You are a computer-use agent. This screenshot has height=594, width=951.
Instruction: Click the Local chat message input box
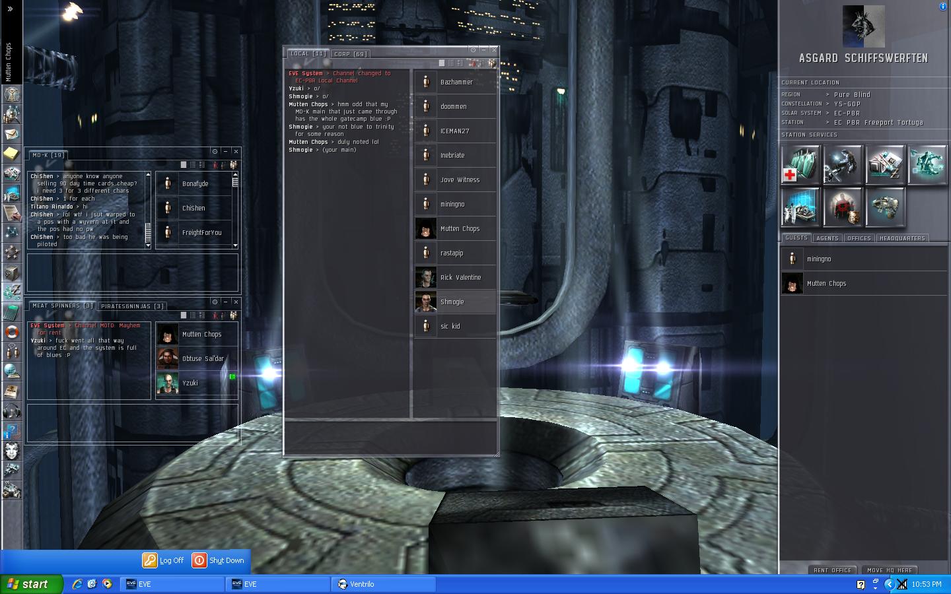pos(390,437)
